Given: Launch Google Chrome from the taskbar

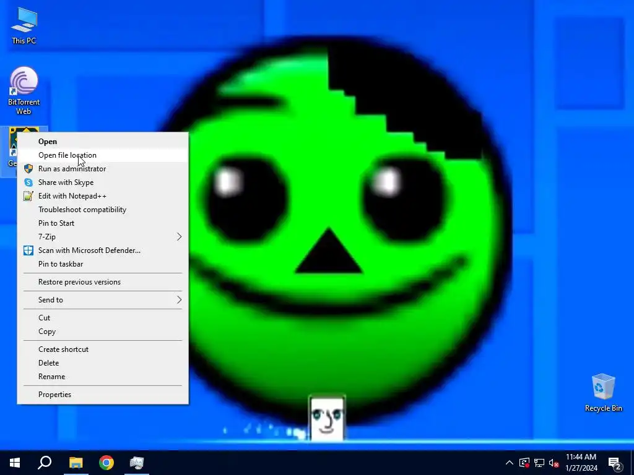Looking at the screenshot, I should [x=106, y=463].
